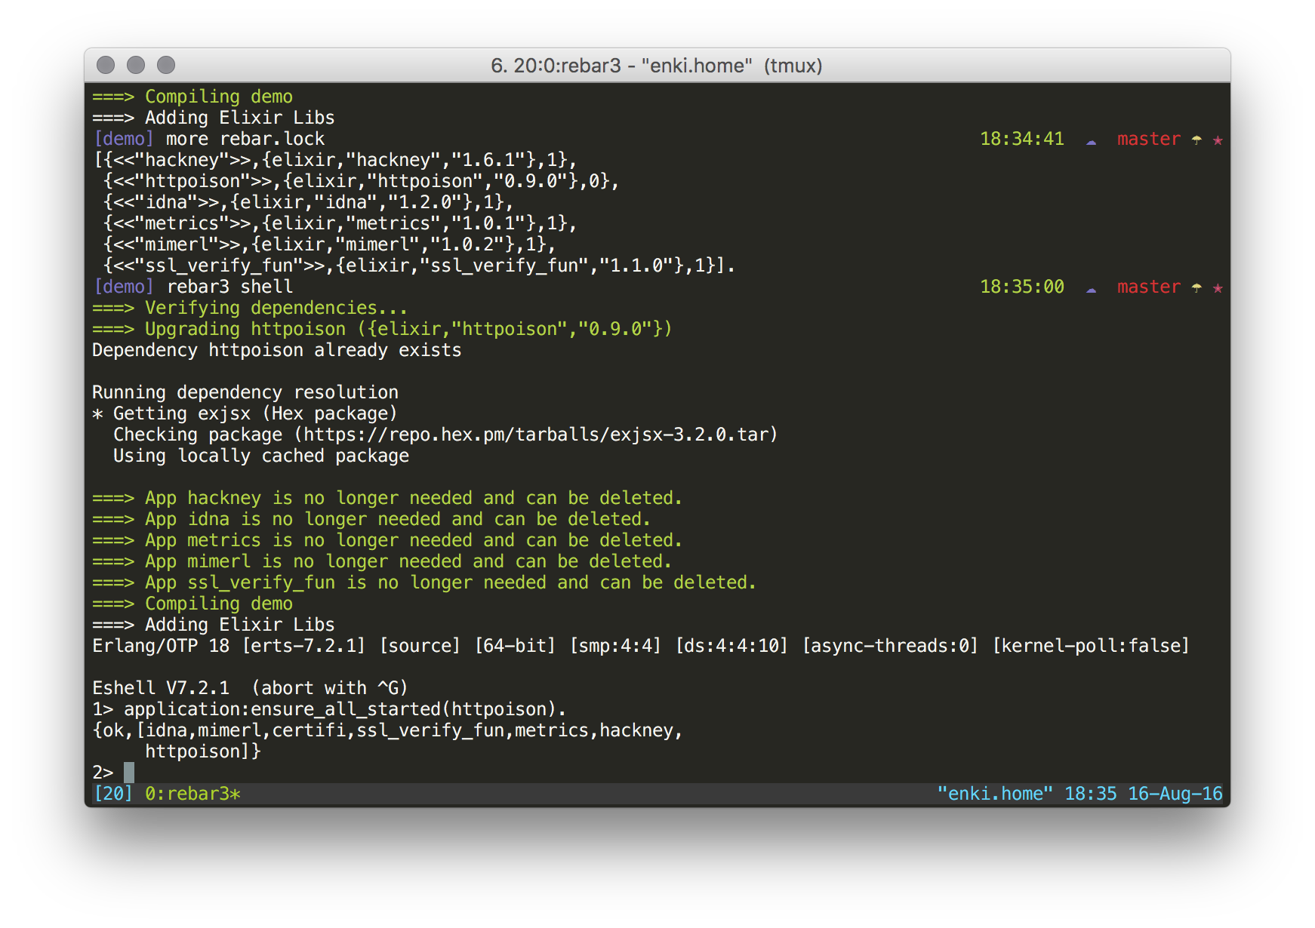Click the top 'Compiling demo' line

[x=192, y=97]
